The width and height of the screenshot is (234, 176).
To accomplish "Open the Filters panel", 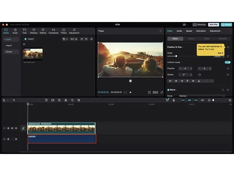I will (64, 31).
